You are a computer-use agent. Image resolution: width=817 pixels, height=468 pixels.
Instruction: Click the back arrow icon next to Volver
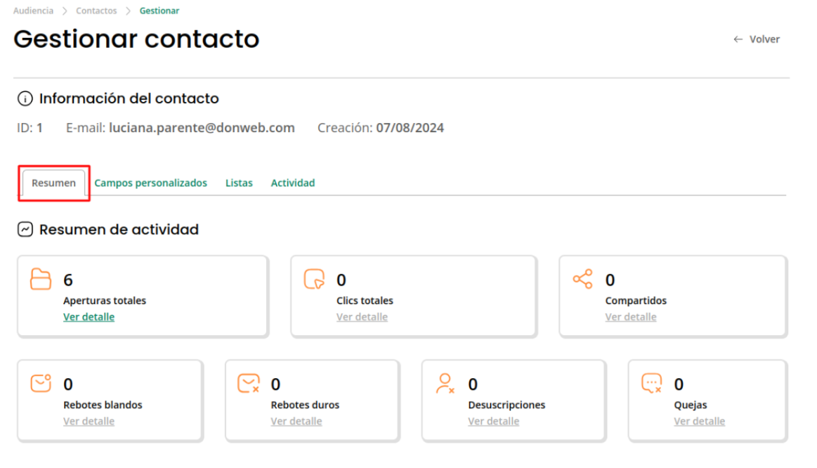pos(738,39)
